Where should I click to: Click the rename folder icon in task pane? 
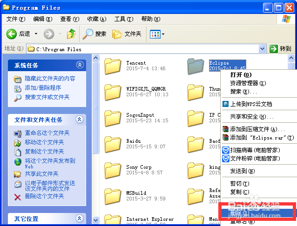point(18,133)
